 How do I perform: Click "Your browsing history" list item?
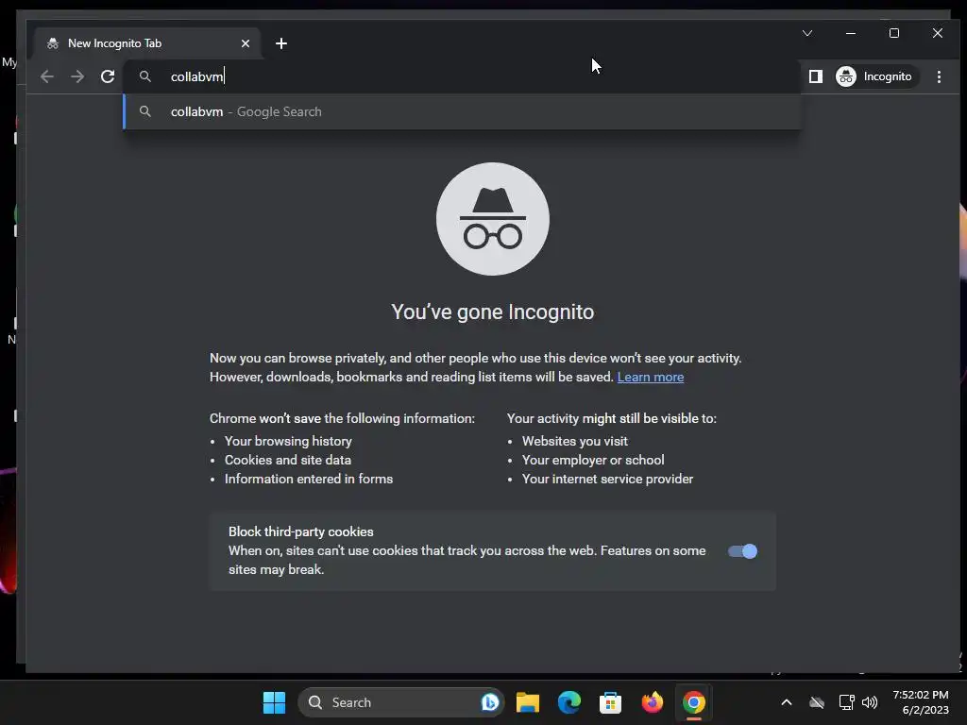click(288, 441)
